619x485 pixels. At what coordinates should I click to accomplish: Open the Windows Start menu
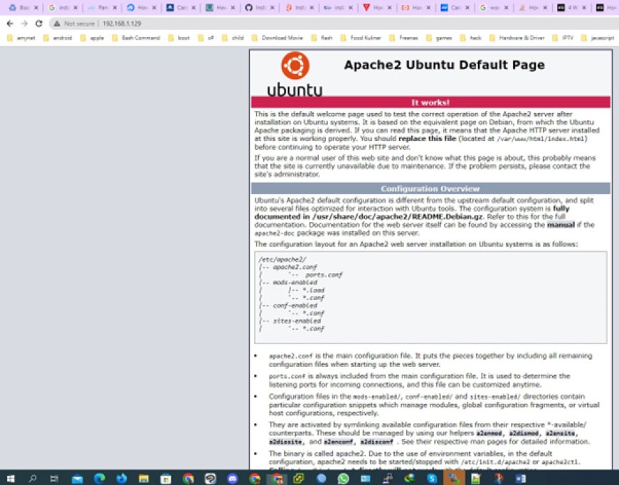pos(11,479)
